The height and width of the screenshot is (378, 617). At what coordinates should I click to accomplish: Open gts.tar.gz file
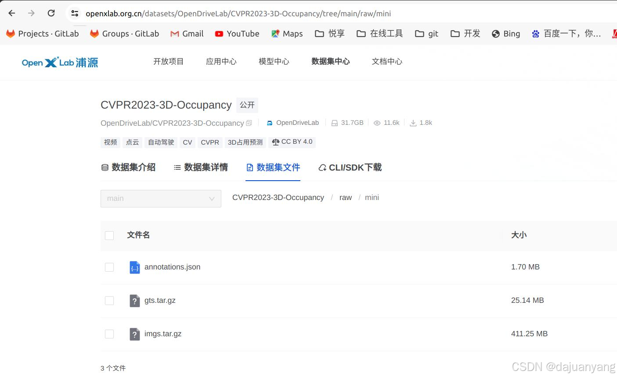[x=160, y=300]
